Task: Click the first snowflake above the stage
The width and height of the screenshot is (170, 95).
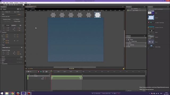Action: pos(53,15)
